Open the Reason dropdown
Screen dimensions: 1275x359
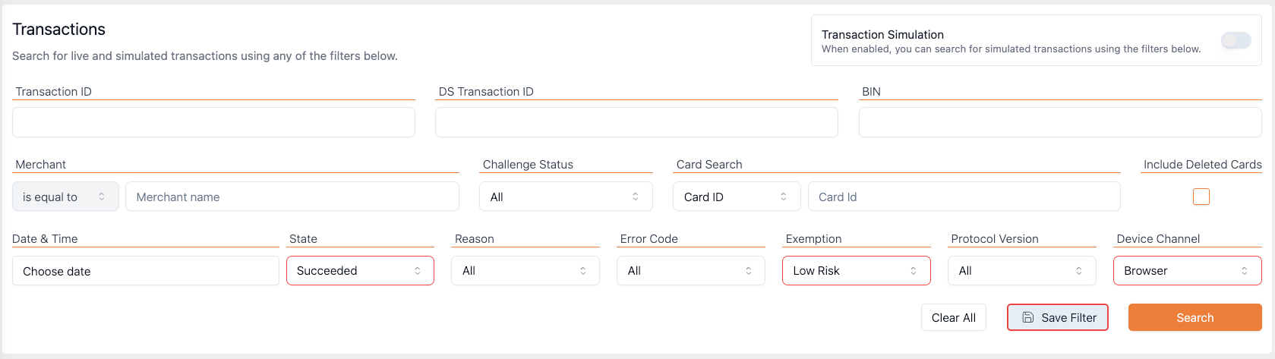pyautogui.click(x=525, y=271)
